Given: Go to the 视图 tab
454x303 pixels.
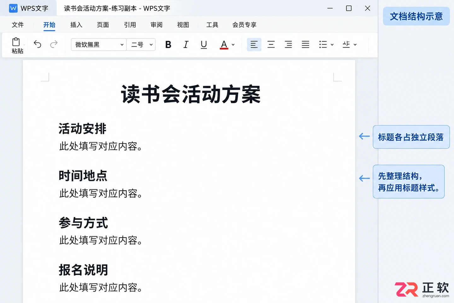Looking at the screenshot, I should click(183, 25).
